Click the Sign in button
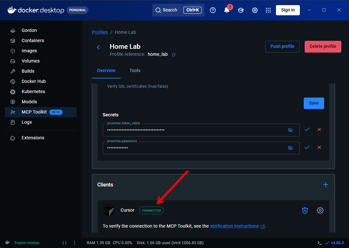This screenshot has height=248, width=349. point(288,10)
